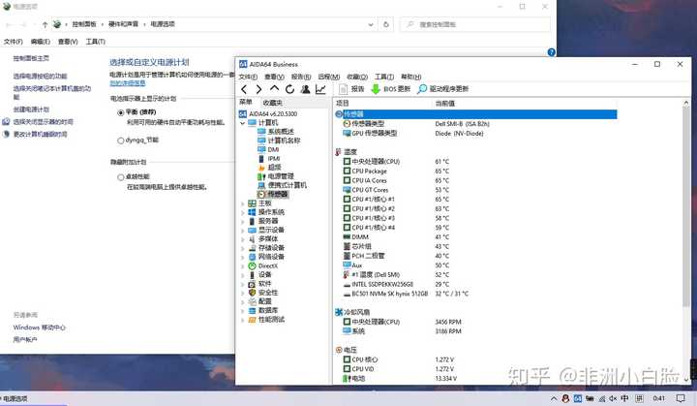
Task: Expand the 操作系统 tree node
Action: click(x=243, y=212)
